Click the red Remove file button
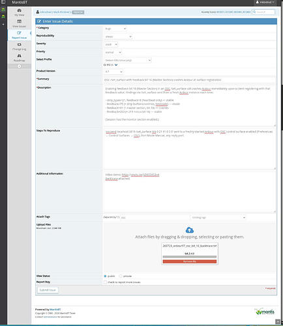This screenshot has width=283, height=326. pyautogui.click(x=190, y=261)
